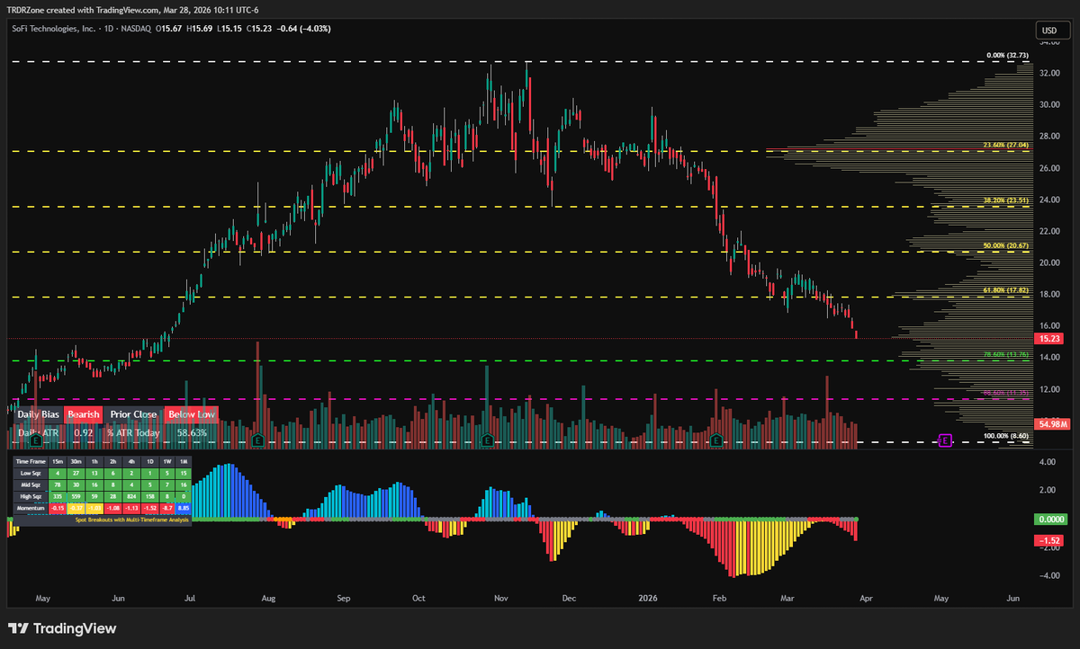The image size is (1080, 649).
Task: Select the 23.60% (27.04) Fibonacci label
Action: 1006,144
